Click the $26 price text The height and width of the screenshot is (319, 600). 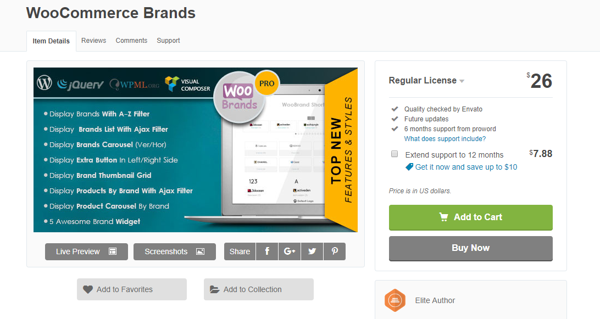coord(539,81)
